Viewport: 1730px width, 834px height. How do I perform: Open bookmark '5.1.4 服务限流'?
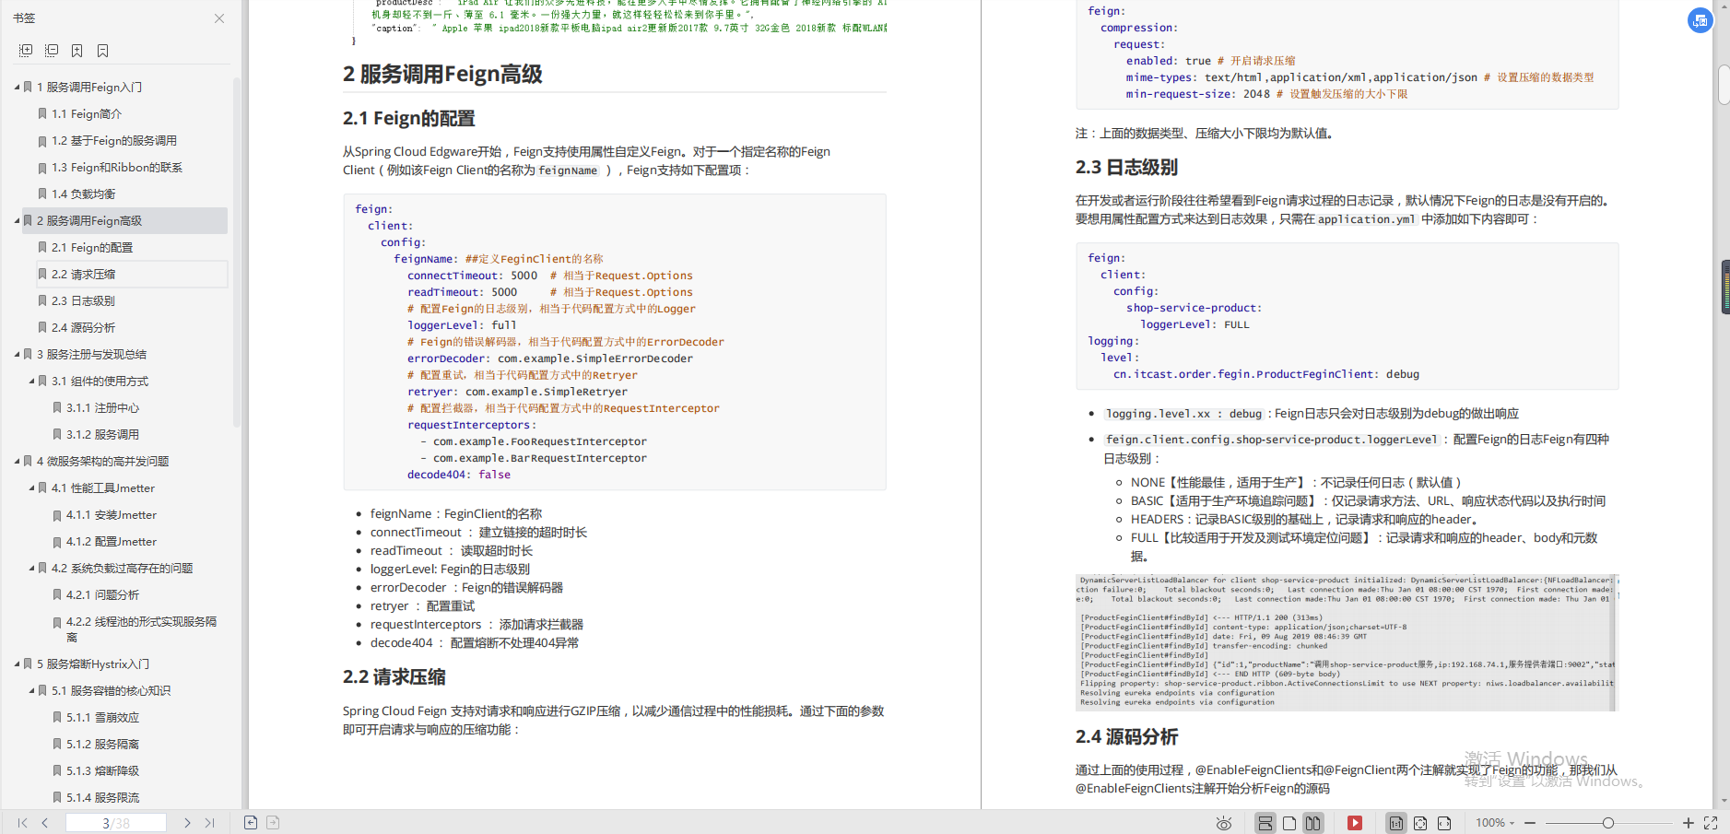point(103,797)
